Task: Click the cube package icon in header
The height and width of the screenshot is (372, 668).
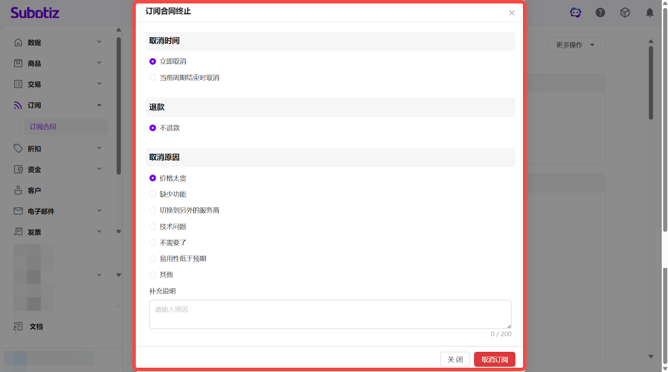Action: 625,13
